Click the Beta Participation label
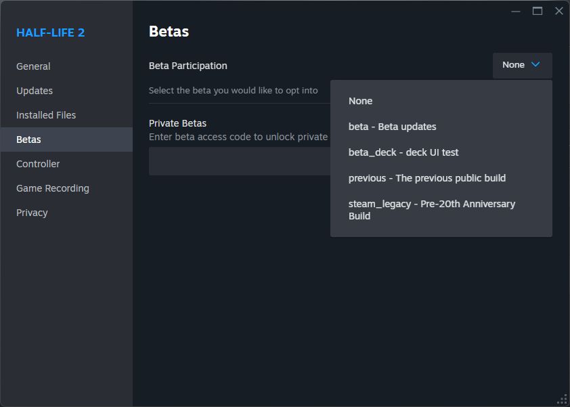Viewport: 570px width, 407px height. (188, 66)
